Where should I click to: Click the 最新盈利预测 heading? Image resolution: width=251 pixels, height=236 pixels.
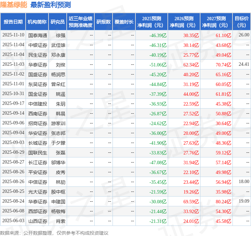pyautogui.click(x=51, y=5)
